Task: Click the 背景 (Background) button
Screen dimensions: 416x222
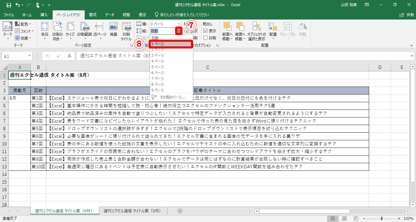Action: coord(113,30)
